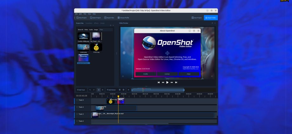Click the Credits button in About dialog
Viewport: 292px width, 134px height.
click(x=146, y=74)
